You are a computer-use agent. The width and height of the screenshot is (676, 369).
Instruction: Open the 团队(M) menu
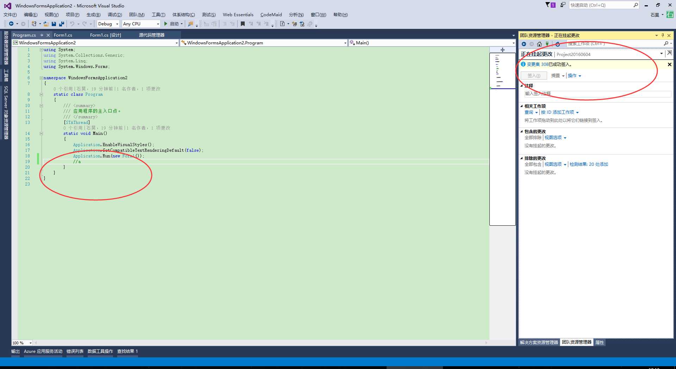coord(137,15)
